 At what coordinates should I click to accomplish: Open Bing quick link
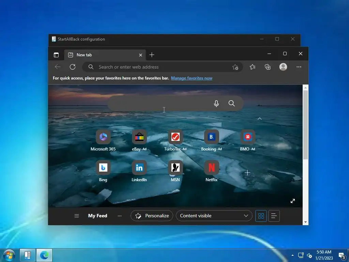103,171
